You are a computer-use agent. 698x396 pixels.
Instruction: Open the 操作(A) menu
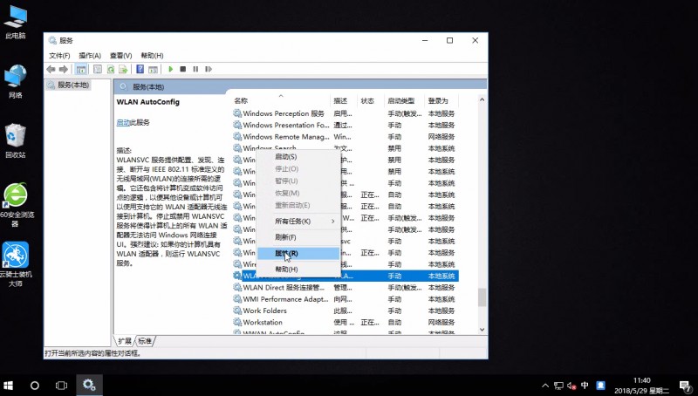(90, 56)
